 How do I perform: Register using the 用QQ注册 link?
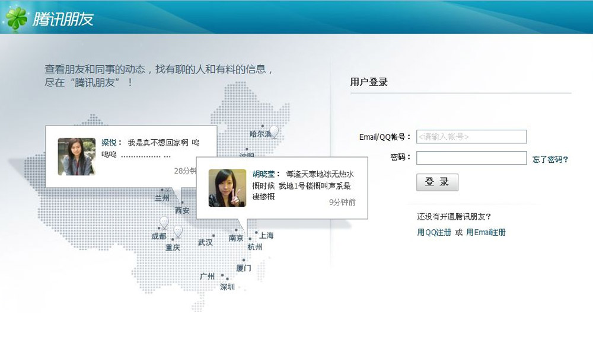(x=434, y=233)
